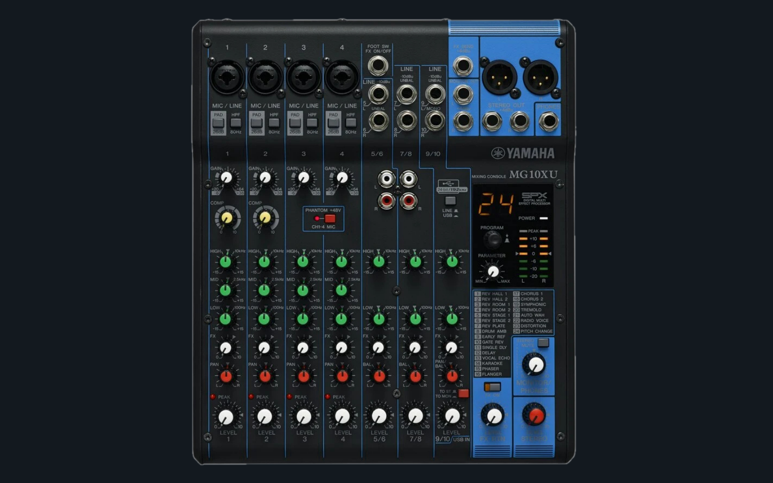Click channel 1 yellow COMP knob

[x=227, y=218]
